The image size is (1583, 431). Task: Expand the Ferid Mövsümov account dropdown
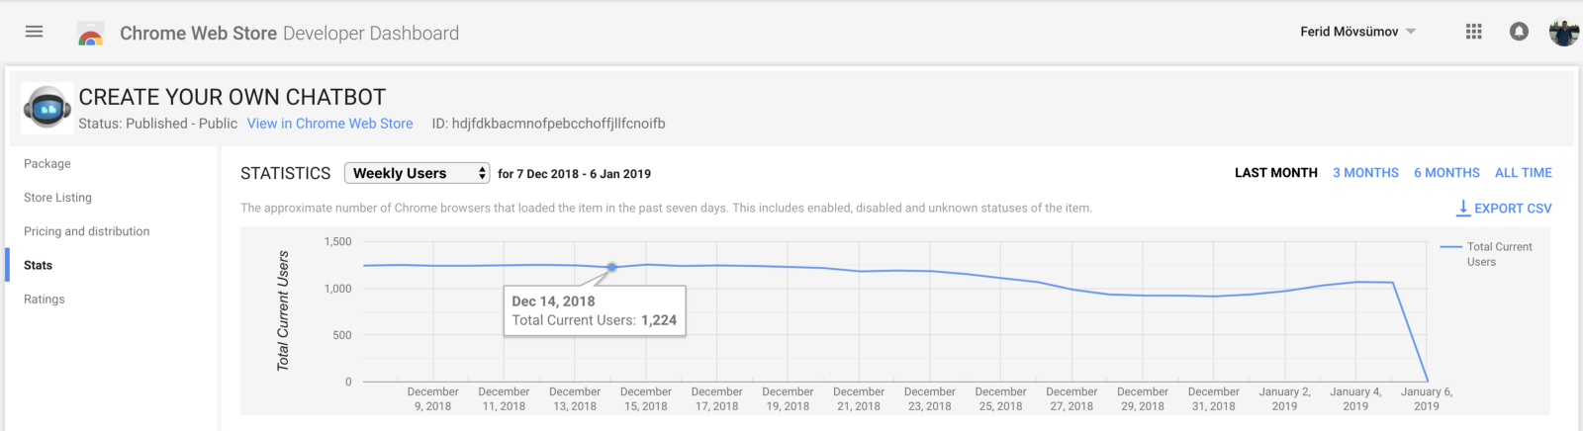[1410, 32]
